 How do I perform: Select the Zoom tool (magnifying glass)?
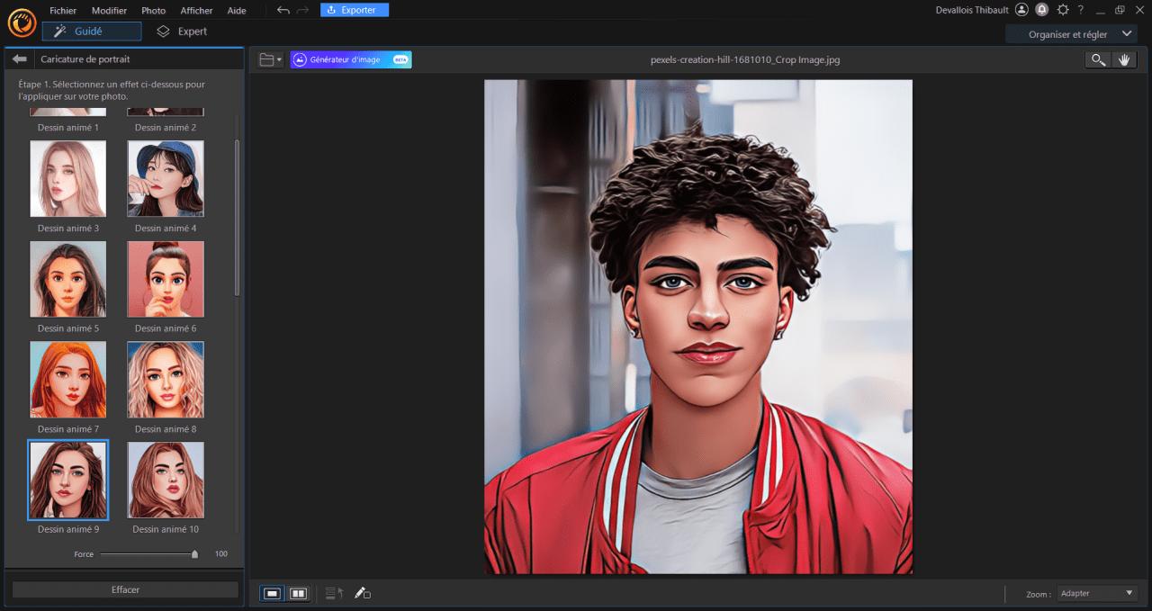pos(1097,59)
